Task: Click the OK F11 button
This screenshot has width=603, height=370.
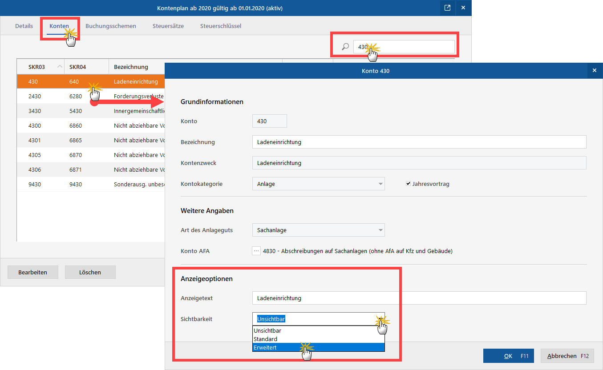Action: point(509,356)
